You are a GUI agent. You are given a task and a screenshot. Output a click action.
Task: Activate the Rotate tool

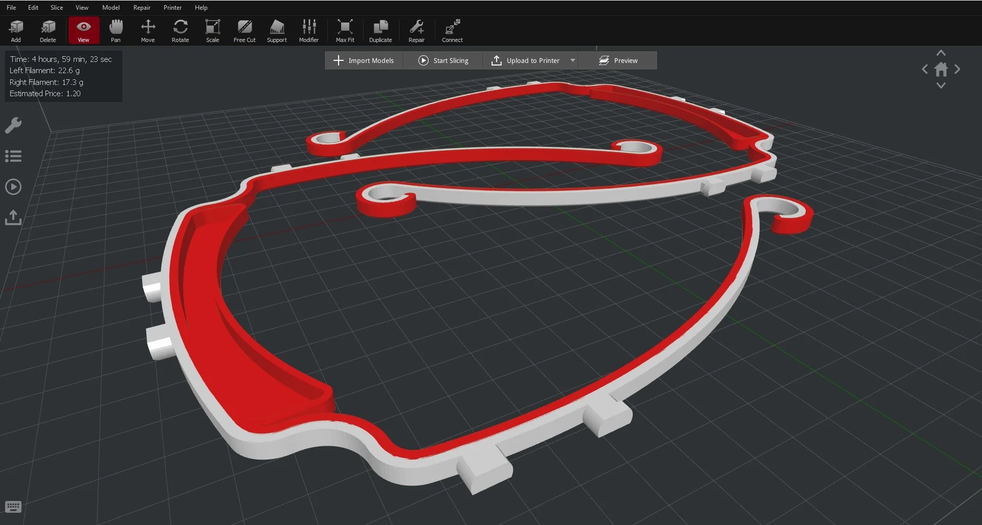[x=180, y=30]
